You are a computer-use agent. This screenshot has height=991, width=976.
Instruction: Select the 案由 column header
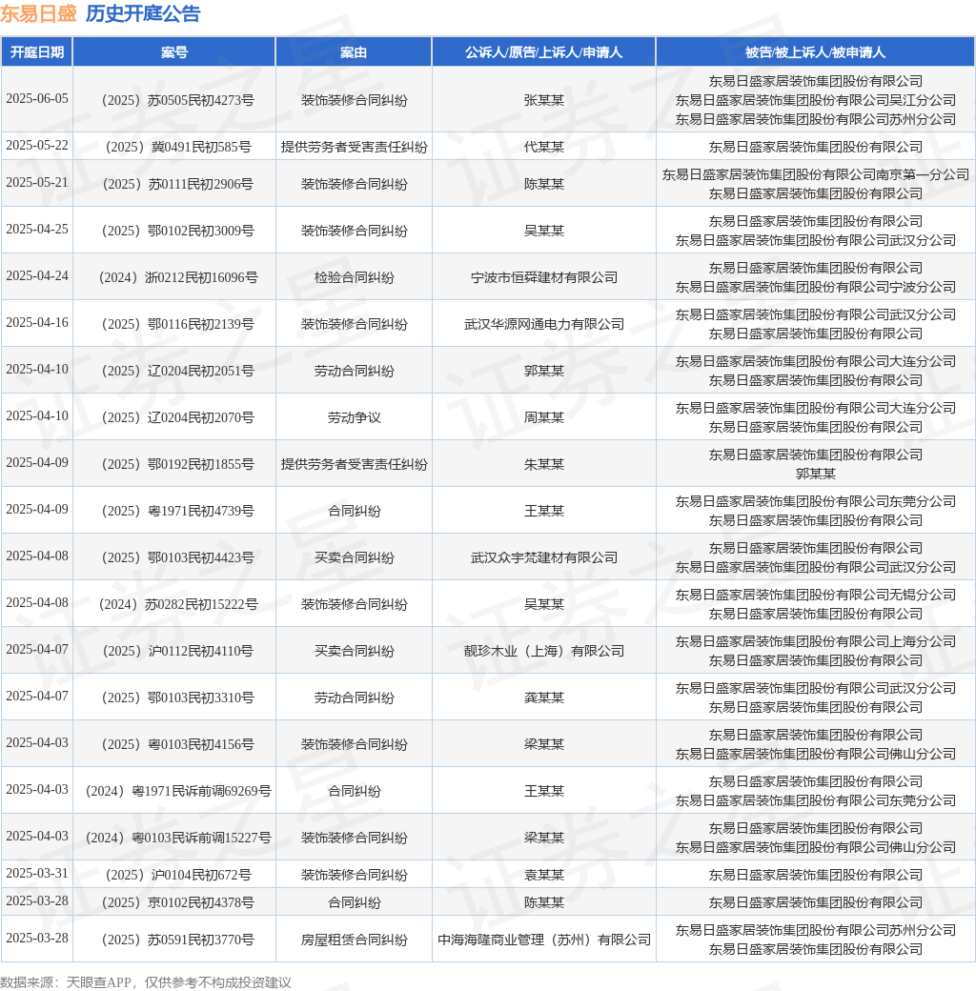[354, 52]
